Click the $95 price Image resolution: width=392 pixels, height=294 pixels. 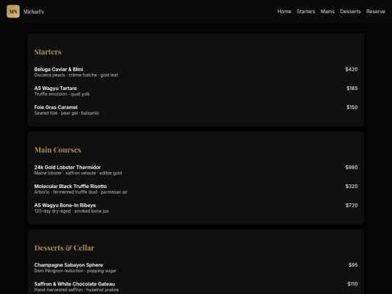pyautogui.click(x=353, y=265)
